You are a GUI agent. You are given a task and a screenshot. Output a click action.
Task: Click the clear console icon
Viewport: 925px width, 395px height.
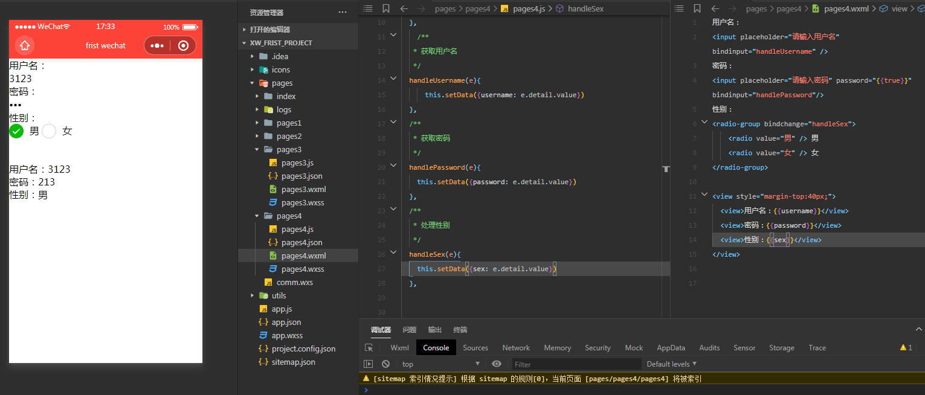385,364
